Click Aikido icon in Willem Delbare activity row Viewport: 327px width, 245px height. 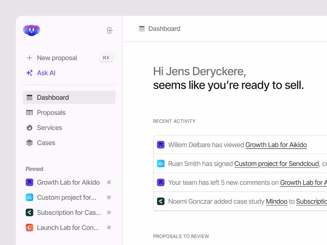pyautogui.click(x=161, y=145)
